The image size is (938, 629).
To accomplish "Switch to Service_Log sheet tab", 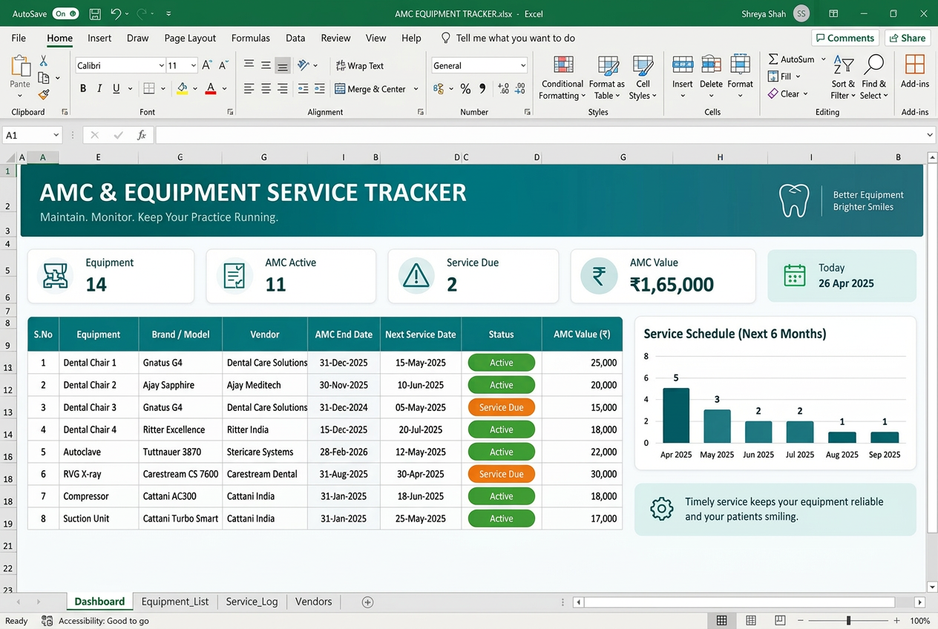I will tap(252, 602).
